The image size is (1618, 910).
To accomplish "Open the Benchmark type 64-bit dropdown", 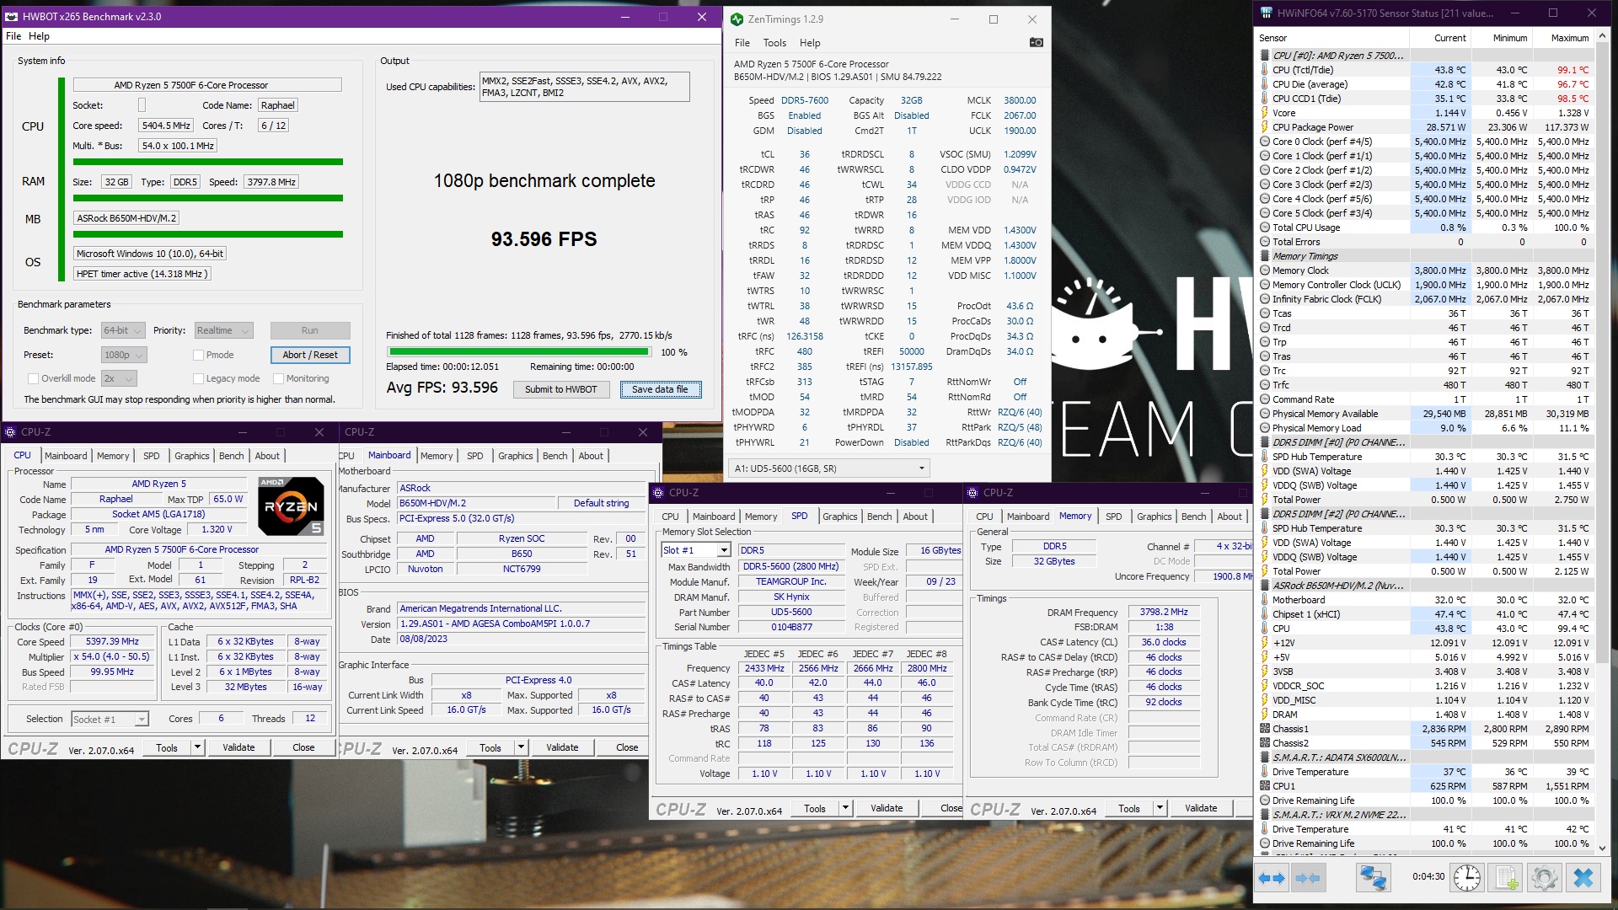I will 123,330.
